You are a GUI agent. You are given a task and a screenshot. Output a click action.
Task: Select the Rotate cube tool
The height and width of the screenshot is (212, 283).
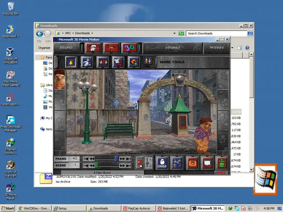[x=134, y=62]
